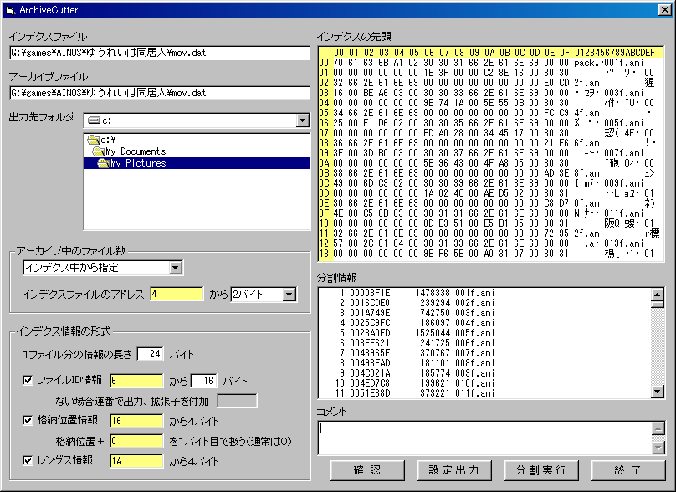The image size is (676, 492).
Task: Click the index file address field
Action: 176,294
